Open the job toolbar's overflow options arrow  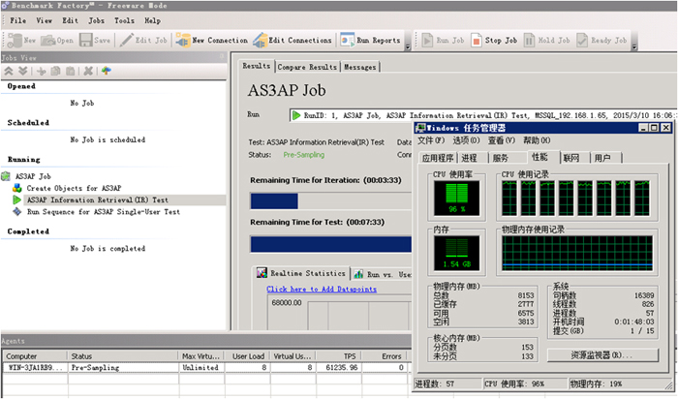click(634, 46)
